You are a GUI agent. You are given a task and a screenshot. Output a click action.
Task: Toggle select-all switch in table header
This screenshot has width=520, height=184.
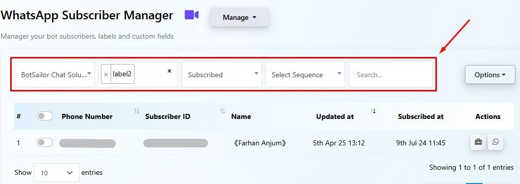(x=45, y=116)
